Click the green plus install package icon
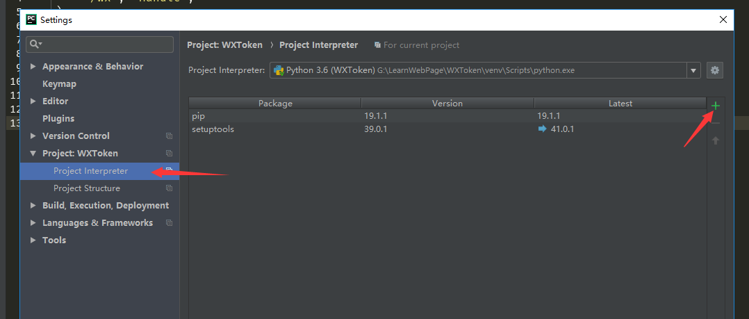 pos(715,106)
